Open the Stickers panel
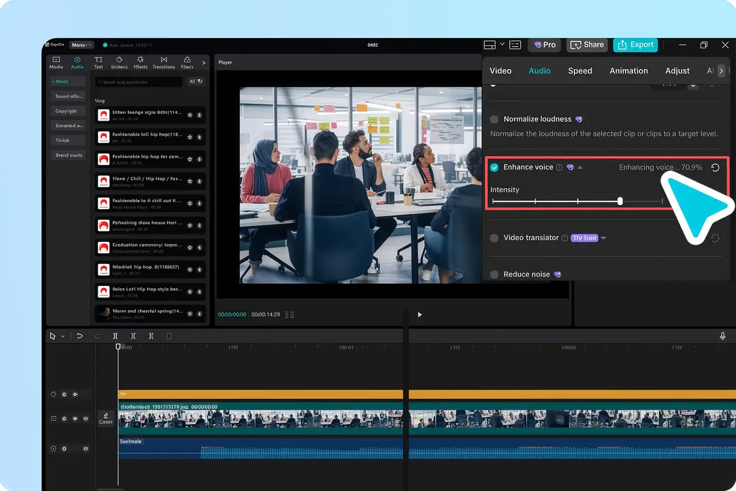This screenshot has height=491, width=736. coord(119,62)
